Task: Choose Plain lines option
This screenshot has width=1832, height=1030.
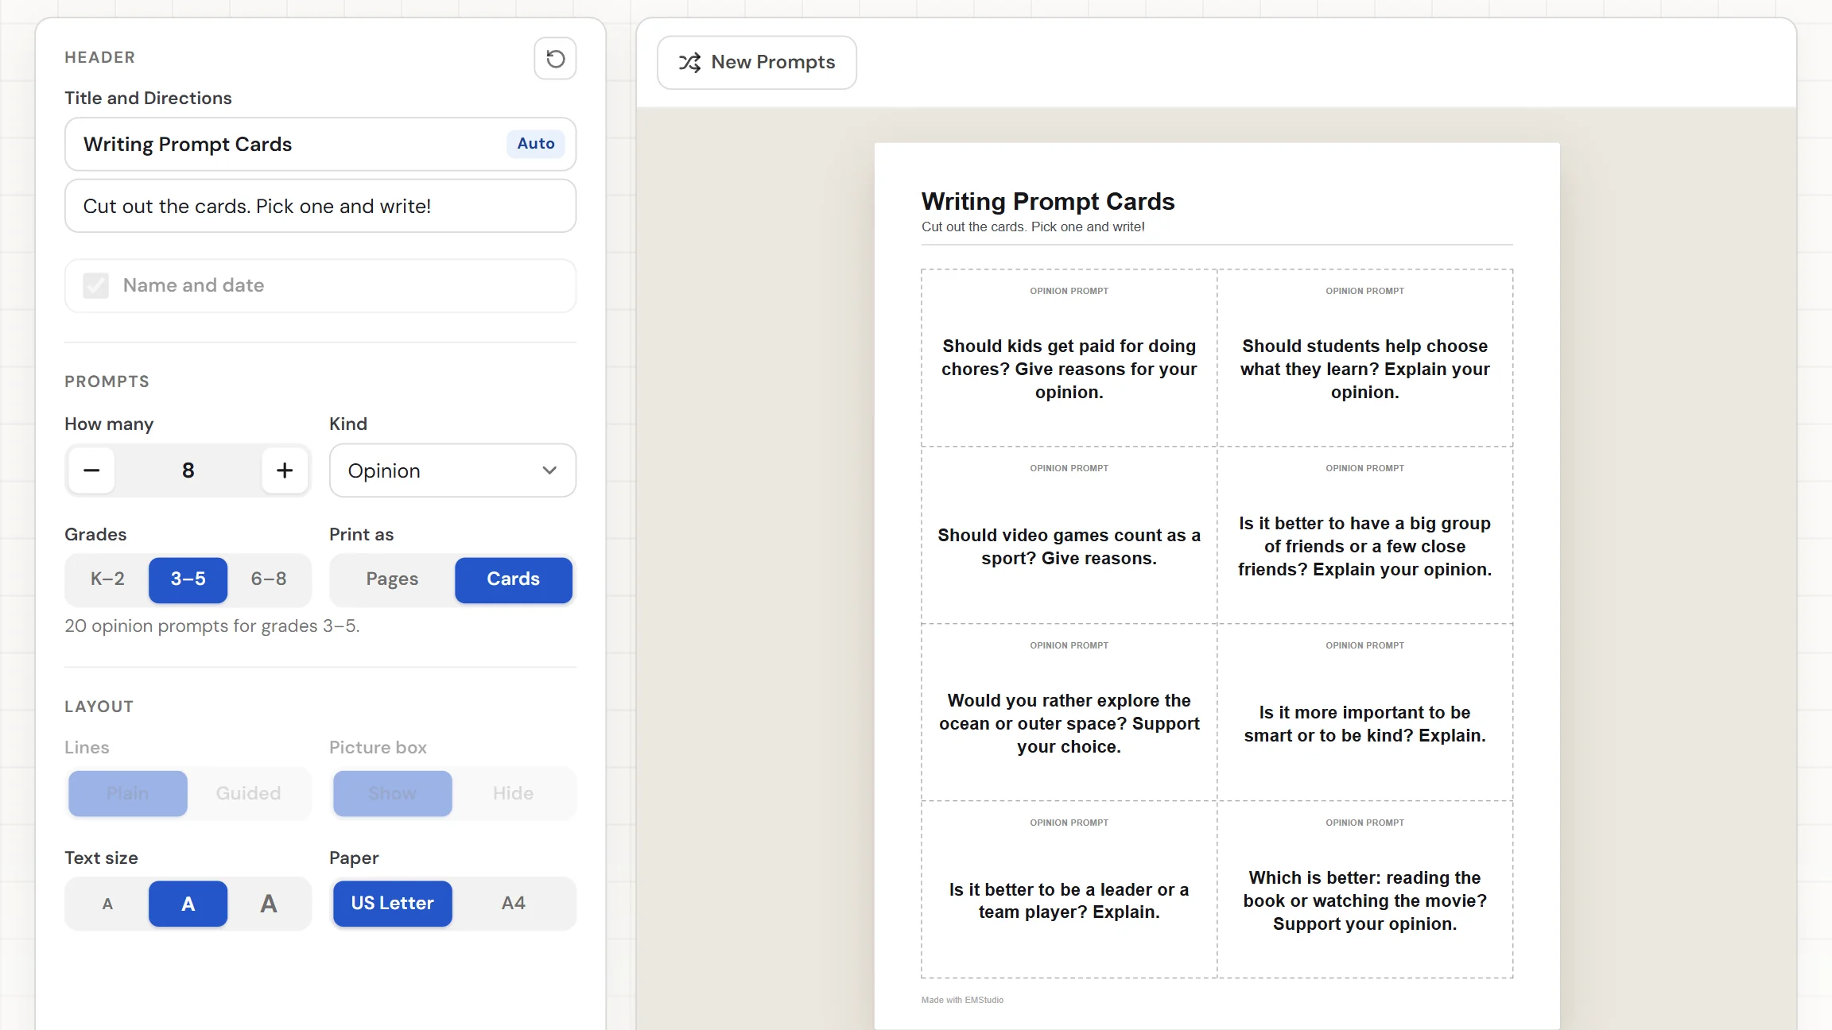Action: tap(128, 793)
